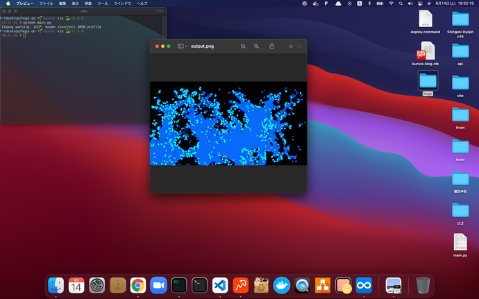Click the terminal prompt line at 18:31:59
The width and height of the screenshot is (479, 299).
(13, 35)
